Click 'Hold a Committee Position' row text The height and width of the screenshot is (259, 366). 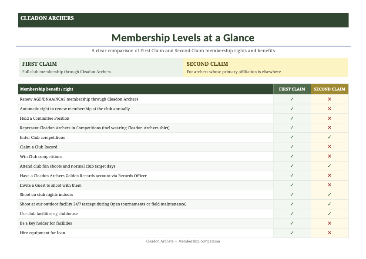pyautogui.click(x=44, y=118)
